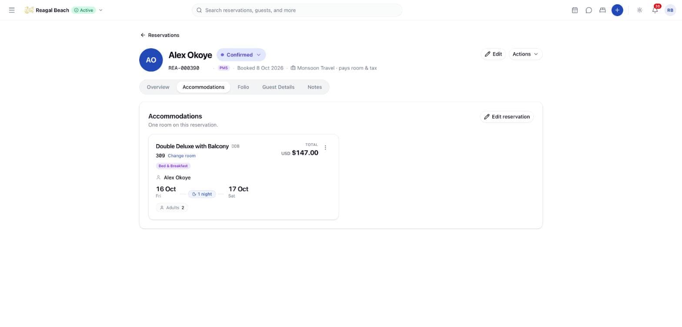Switch to the Folio tab
The height and width of the screenshot is (327, 682).
point(243,87)
